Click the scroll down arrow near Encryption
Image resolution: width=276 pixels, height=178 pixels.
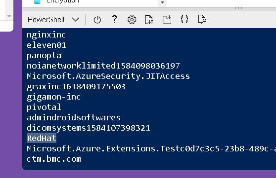pos(162,2)
